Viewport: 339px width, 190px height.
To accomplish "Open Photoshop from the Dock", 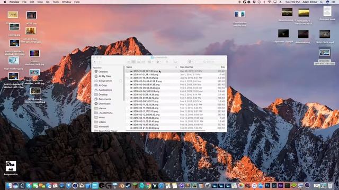I will [x=267, y=185].
